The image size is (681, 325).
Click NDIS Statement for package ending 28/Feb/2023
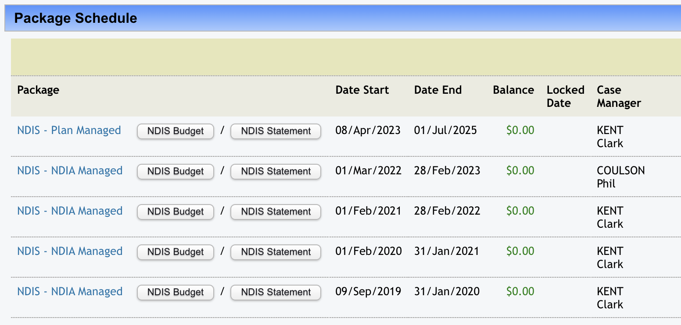coord(276,171)
